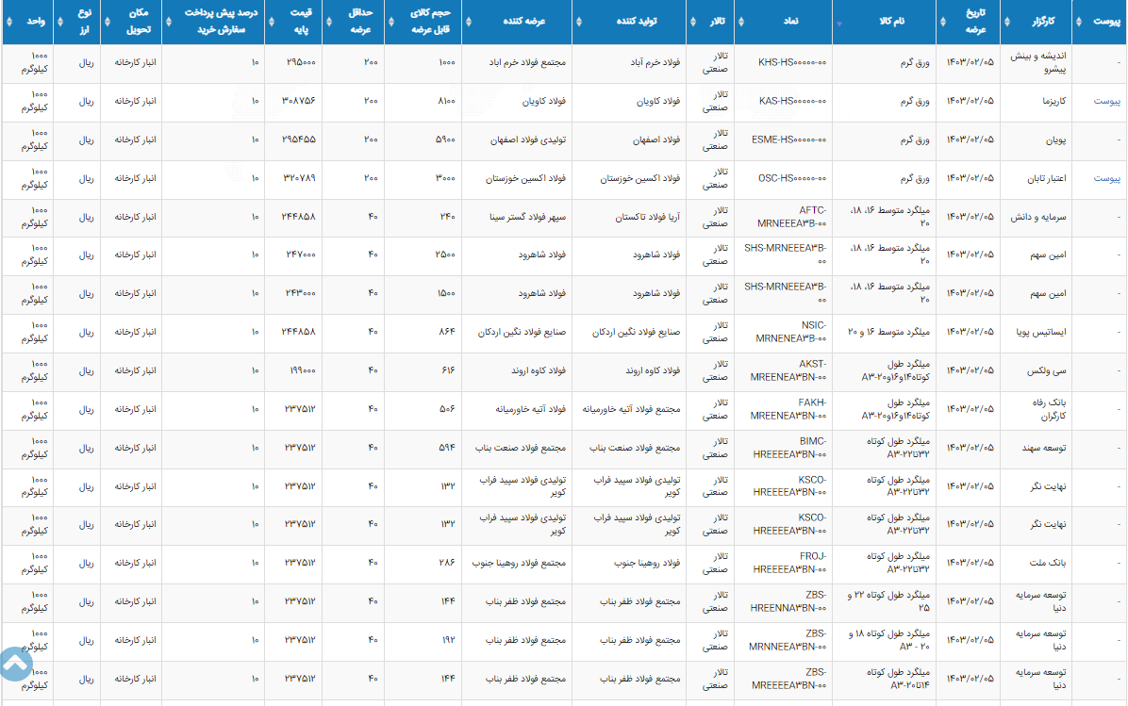
Task: Click the symbol cell starting with ESME-HS
Action: pos(789,140)
